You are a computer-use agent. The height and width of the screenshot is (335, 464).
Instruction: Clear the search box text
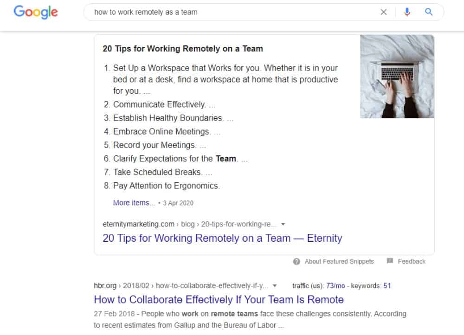383,13
